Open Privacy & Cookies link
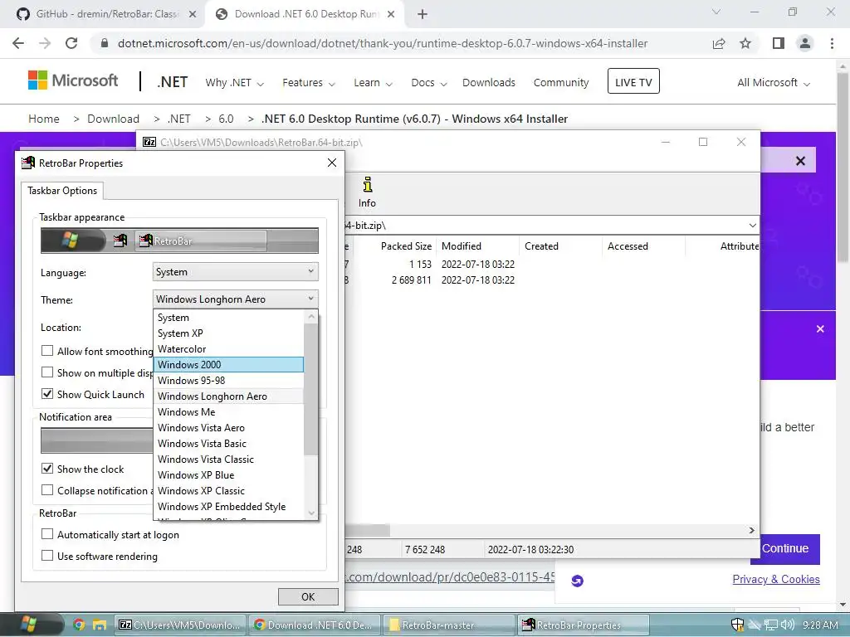The image size is (850, 637). pyautogui.click(x=776, y=579)
